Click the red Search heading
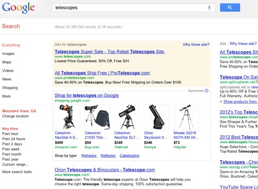The image size is (258, 189). pyautogui.click(x=11, y=26)
